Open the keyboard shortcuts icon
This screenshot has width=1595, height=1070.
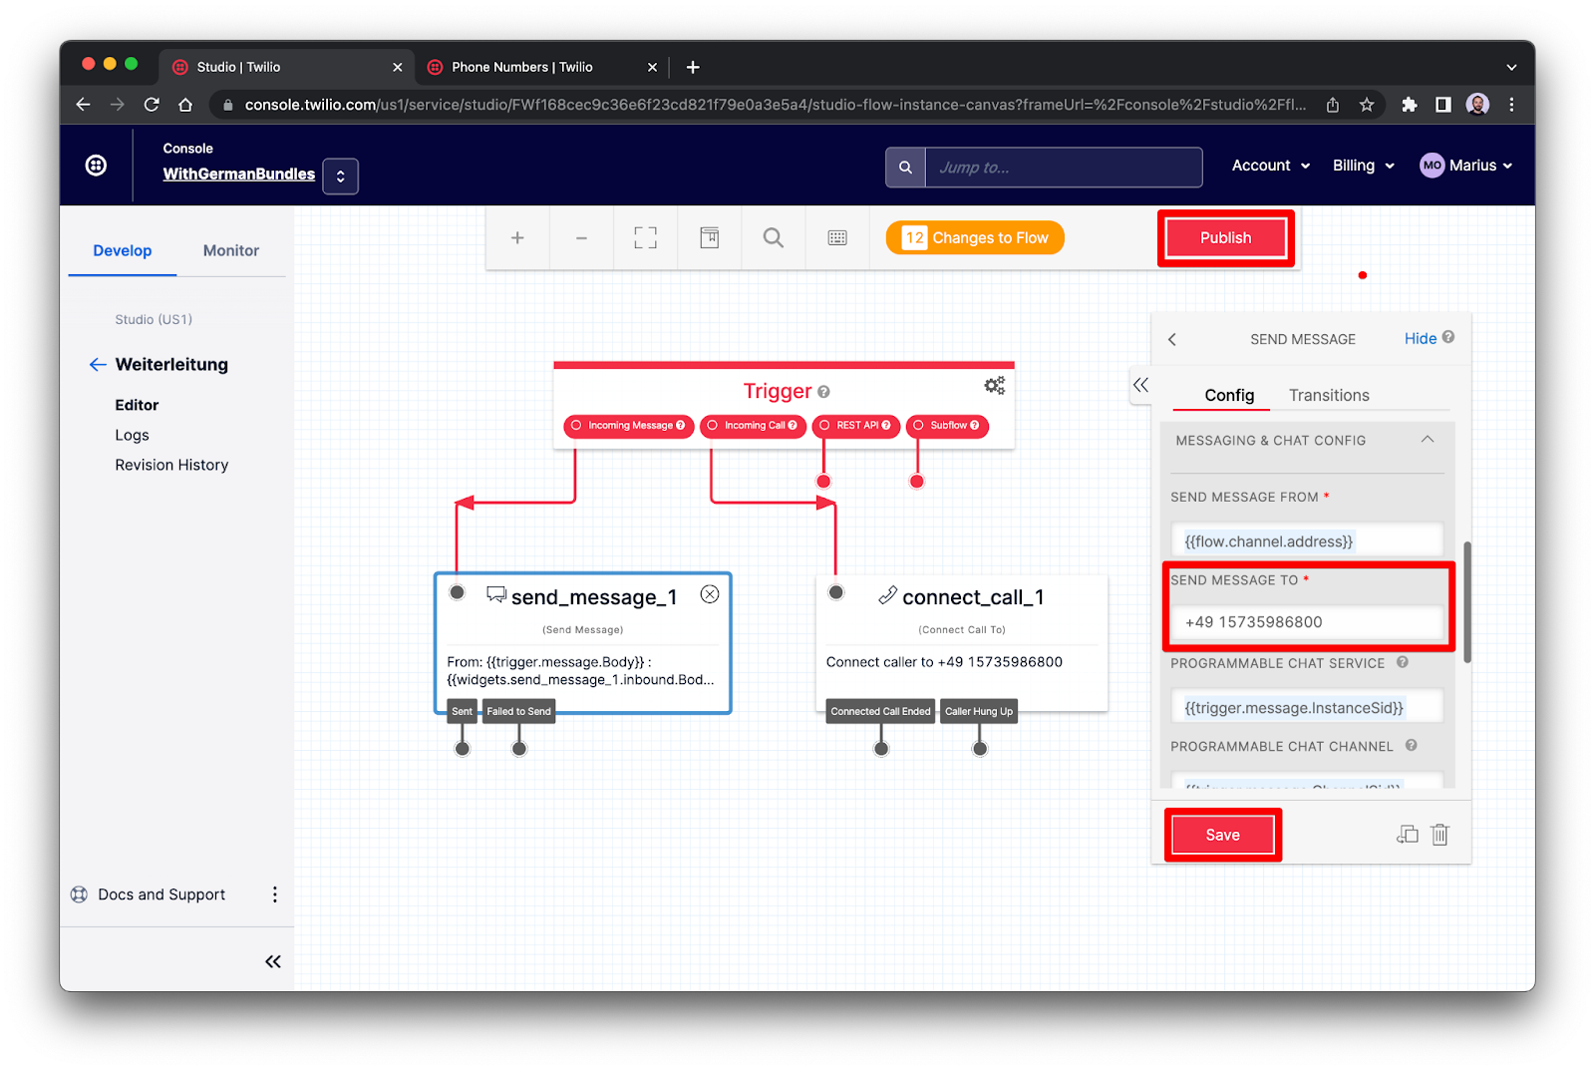(837, 237)
